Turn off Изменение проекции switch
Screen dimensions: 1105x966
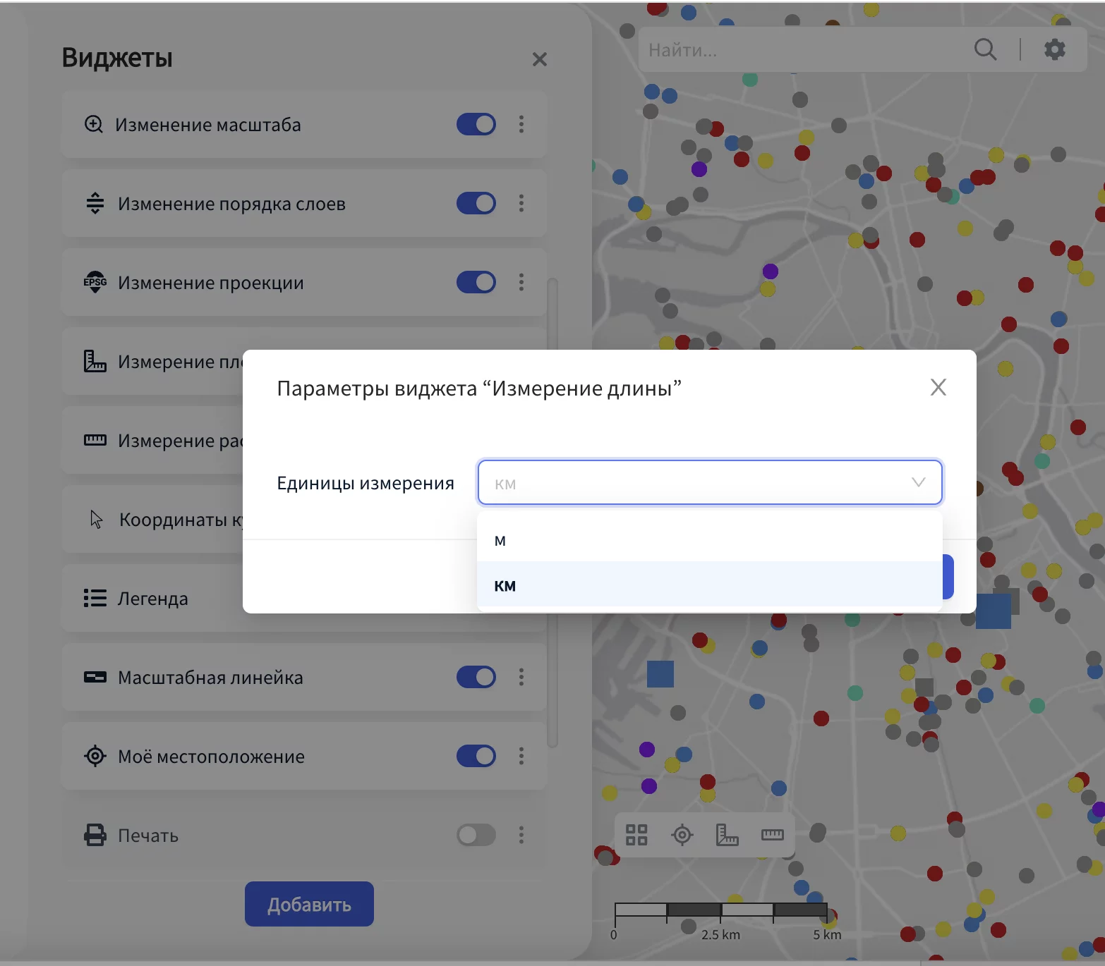[476, 282]
